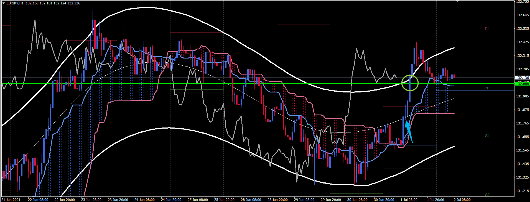This screenshot has width=530, height=202.
Task: Select the PP pivot point label
Action: click(x=487, y=88)
